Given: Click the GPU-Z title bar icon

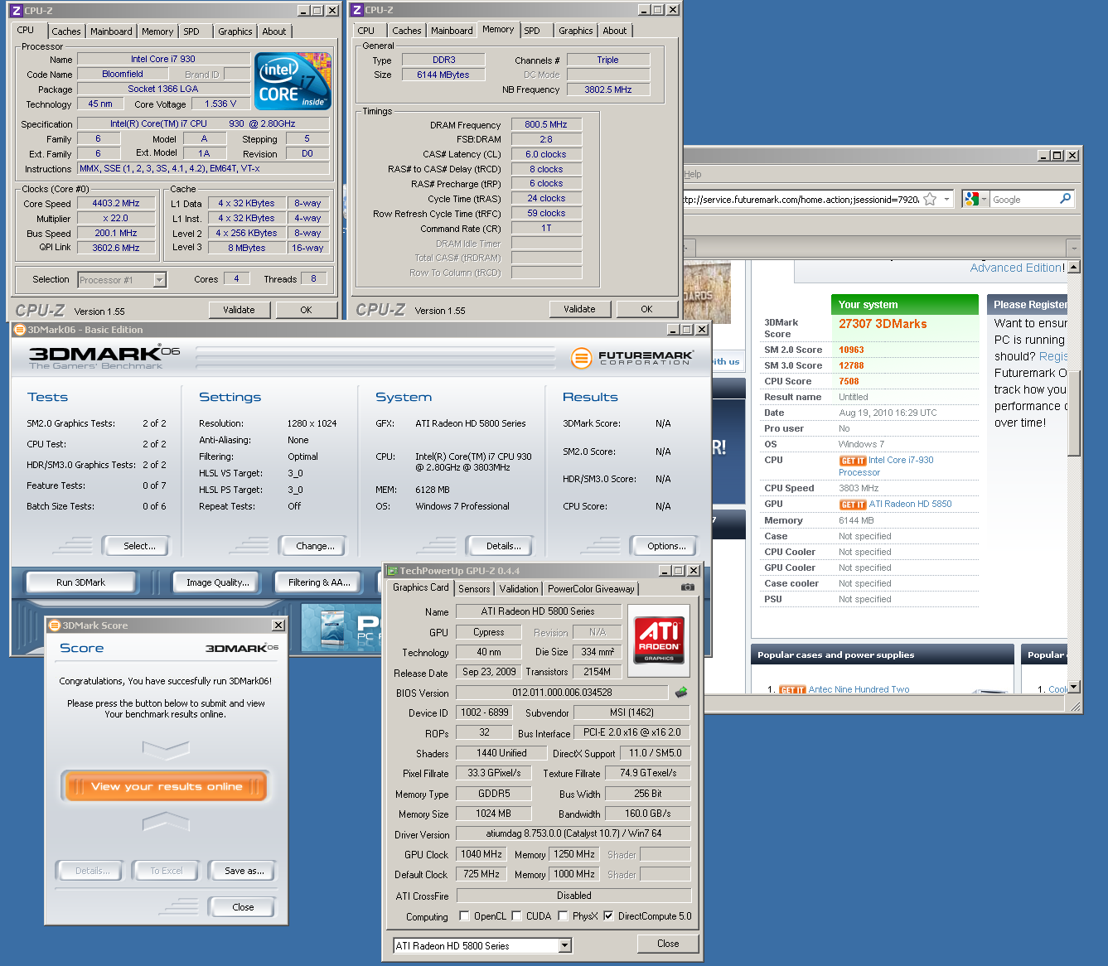Looking at the screenshot, I should 392,571.
